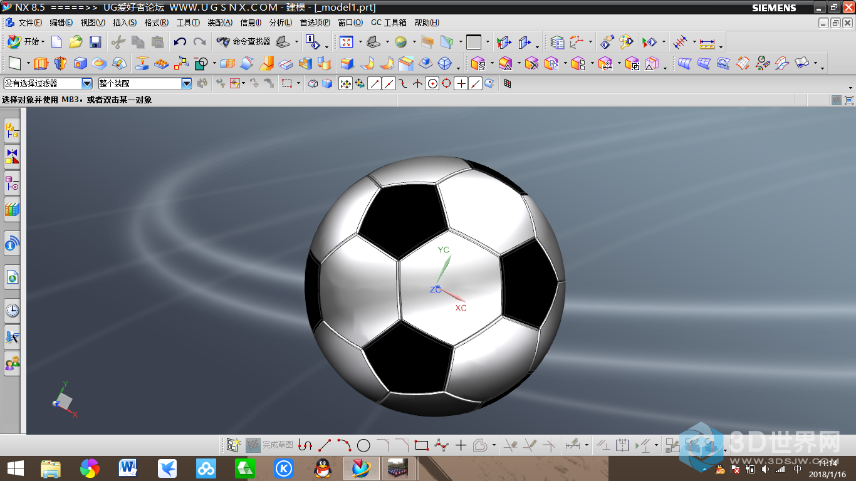Select the sketch Arc tool
Viewport: 856px width, 481px height.
(x=344, y=445)
